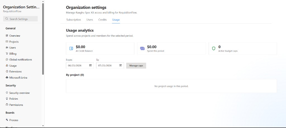This screenshot has width=286, height=128.
Task: Click the From date field 06/23/2026
Action: click(x=80, y=66)
